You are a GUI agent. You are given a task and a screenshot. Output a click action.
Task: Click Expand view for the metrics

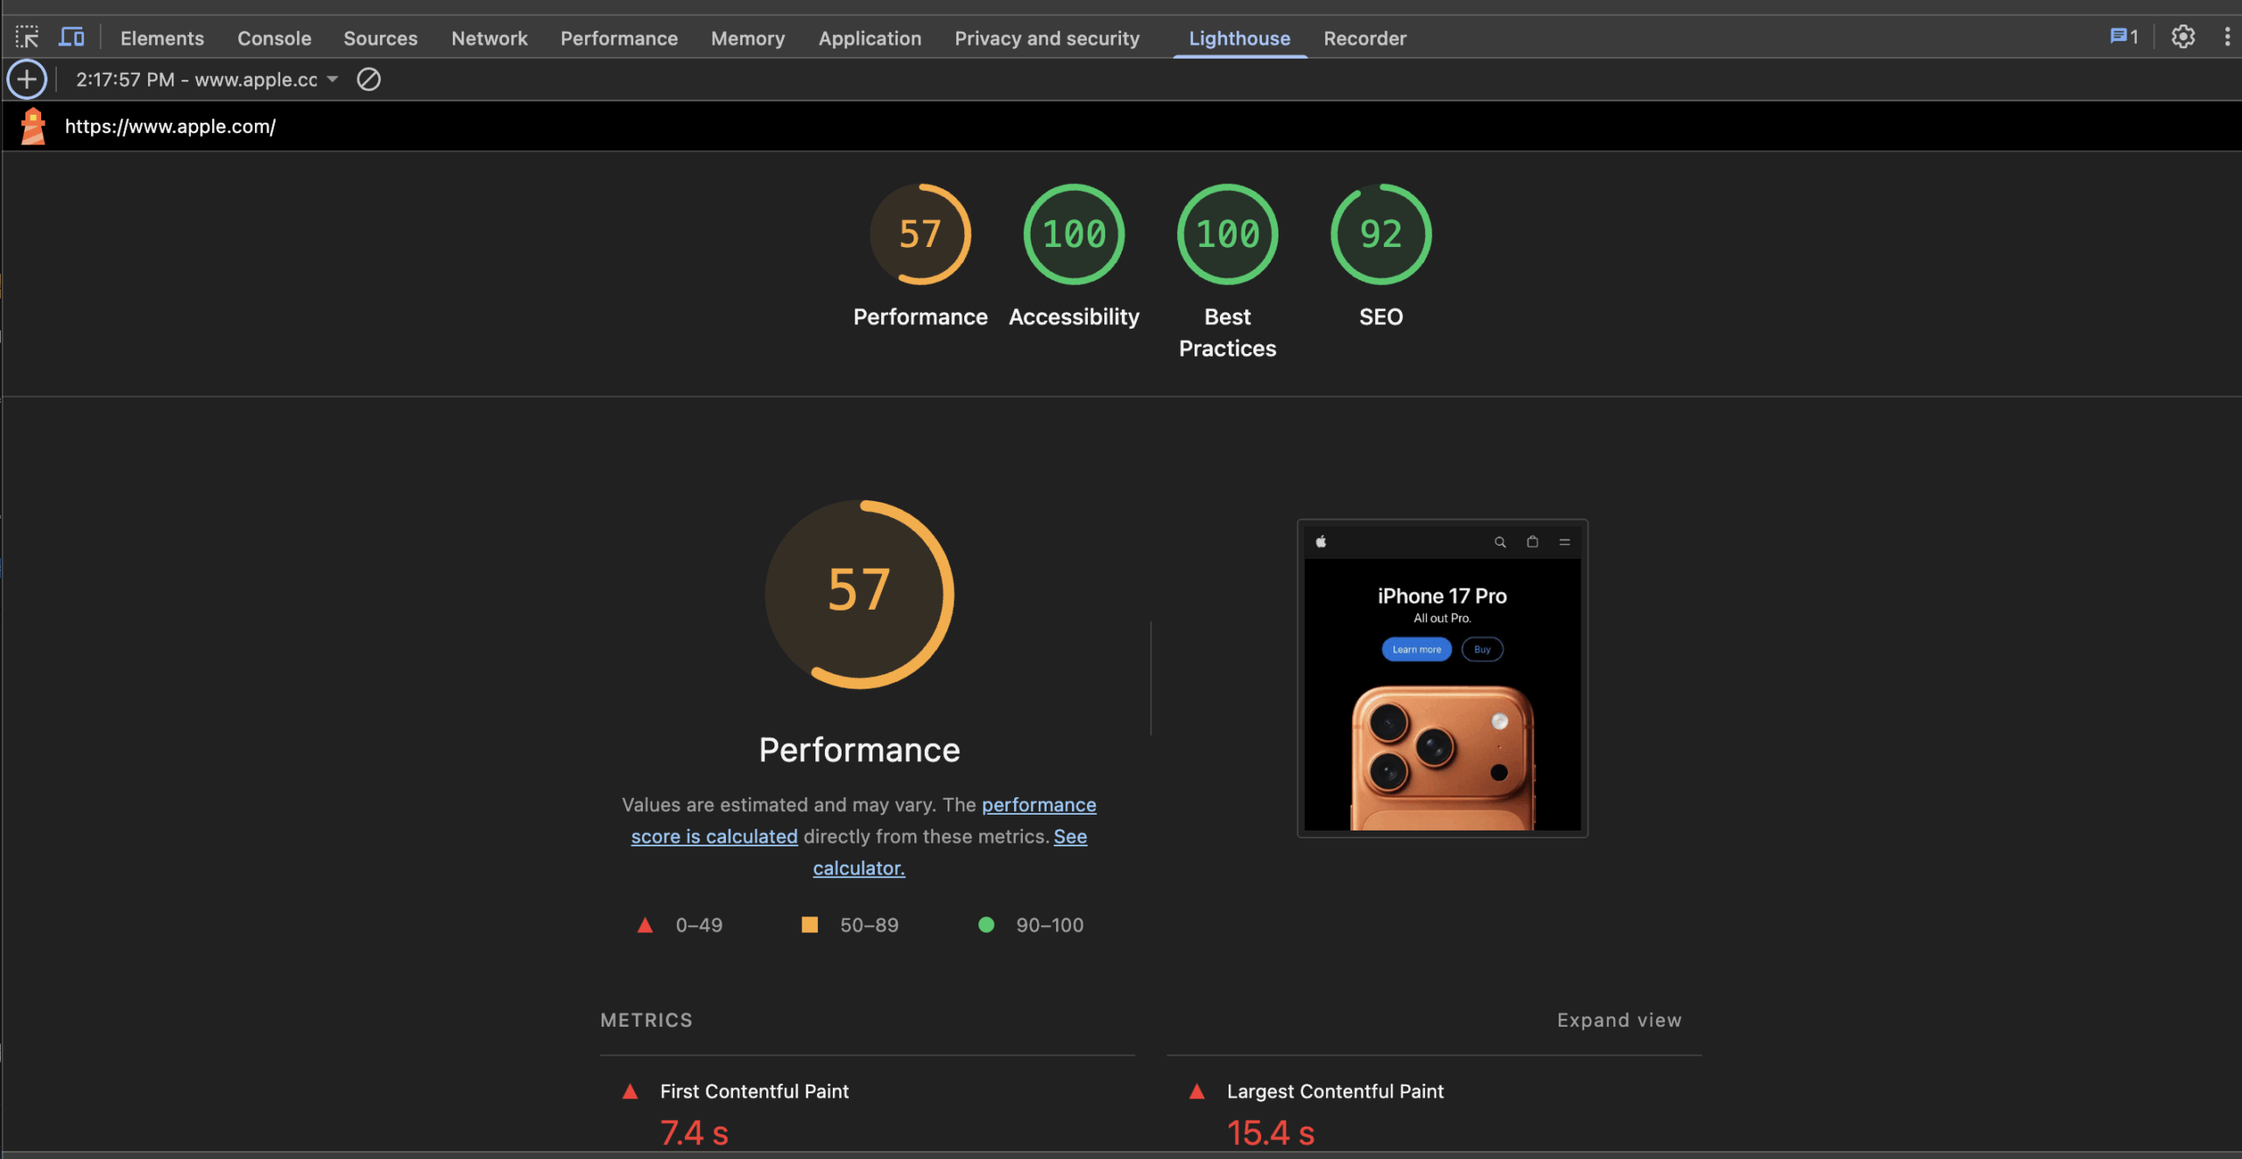(x=1618, y=1021)
